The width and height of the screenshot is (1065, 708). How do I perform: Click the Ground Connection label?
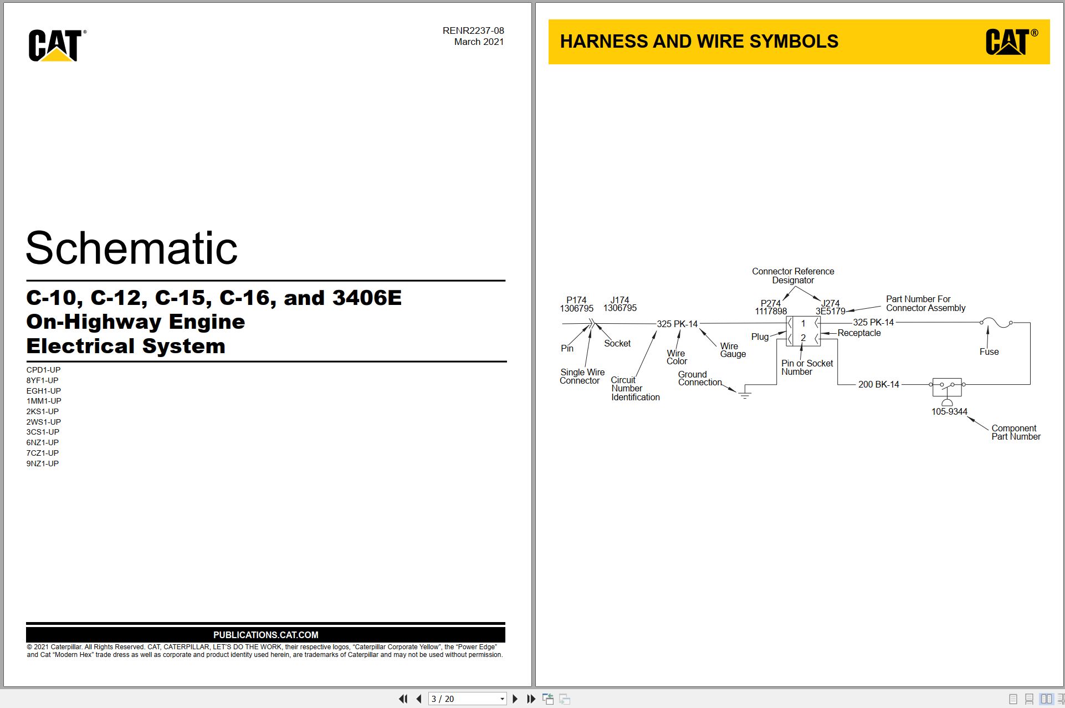click(x=700, y=378)
